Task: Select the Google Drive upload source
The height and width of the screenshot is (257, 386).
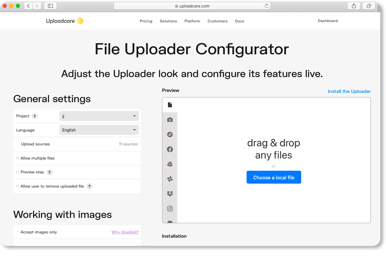Action: click(170, 164)
